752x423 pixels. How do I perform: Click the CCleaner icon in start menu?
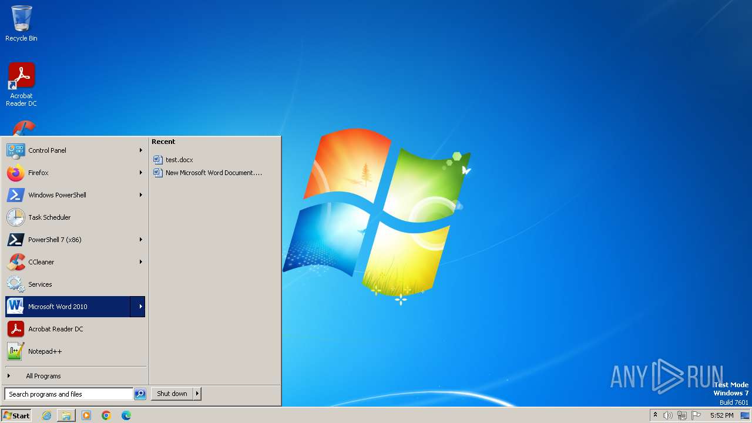click(x=16, y=262)
